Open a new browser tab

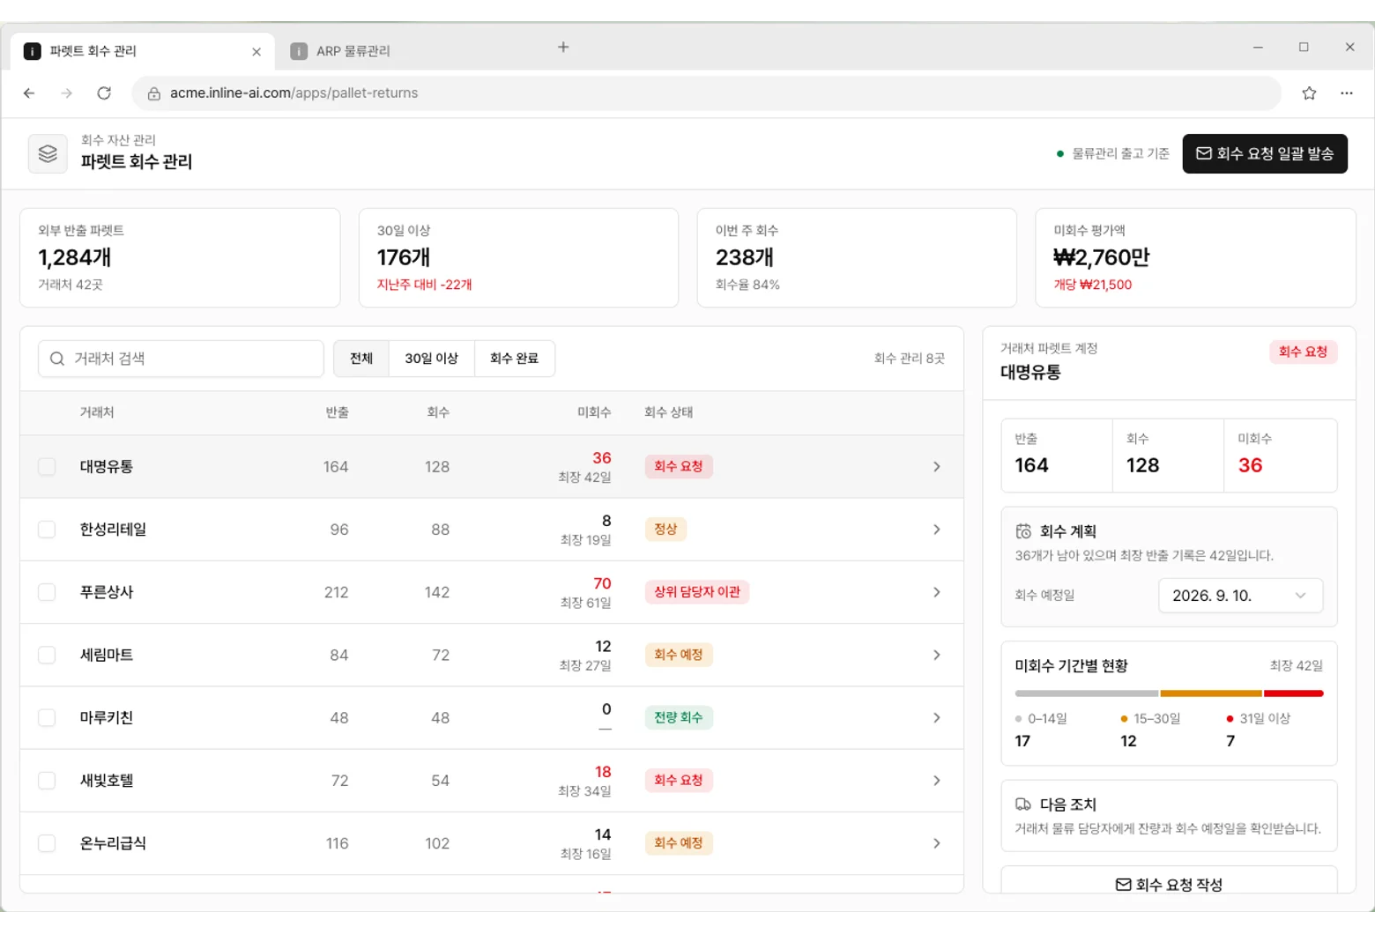(x=563, y=47)
